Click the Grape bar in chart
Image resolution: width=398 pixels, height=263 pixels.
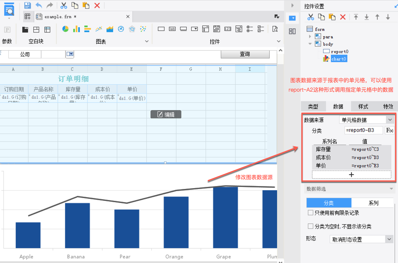point(225,218)
